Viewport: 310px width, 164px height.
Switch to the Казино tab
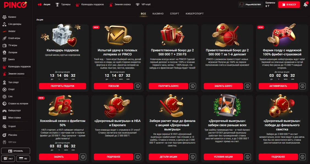158,14
